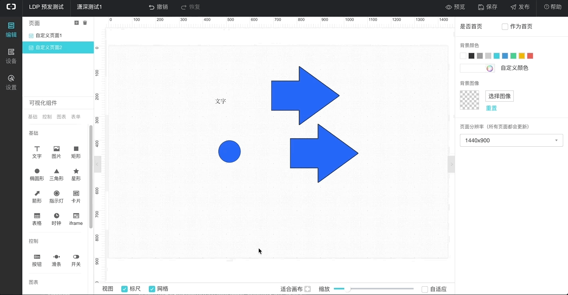Click the 重置 reset link
568x295 pixels.
491,108
